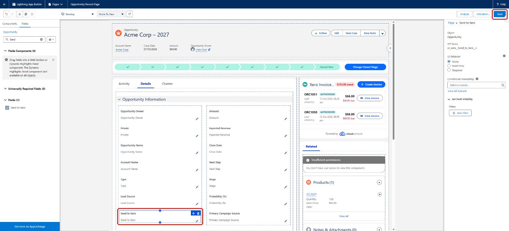The width and height of the screenshot is (509, 231).
Task: Delete the Send to Xero field
Action: (198, 213)
